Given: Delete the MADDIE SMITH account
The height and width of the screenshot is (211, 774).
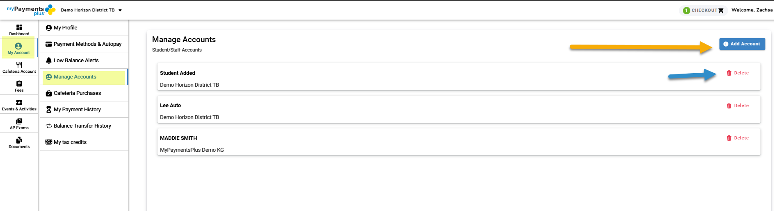Looking at the screenshot, I should (737, 138).
